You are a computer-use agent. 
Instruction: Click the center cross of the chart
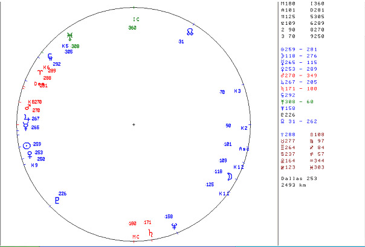click(x=134, y=124)
